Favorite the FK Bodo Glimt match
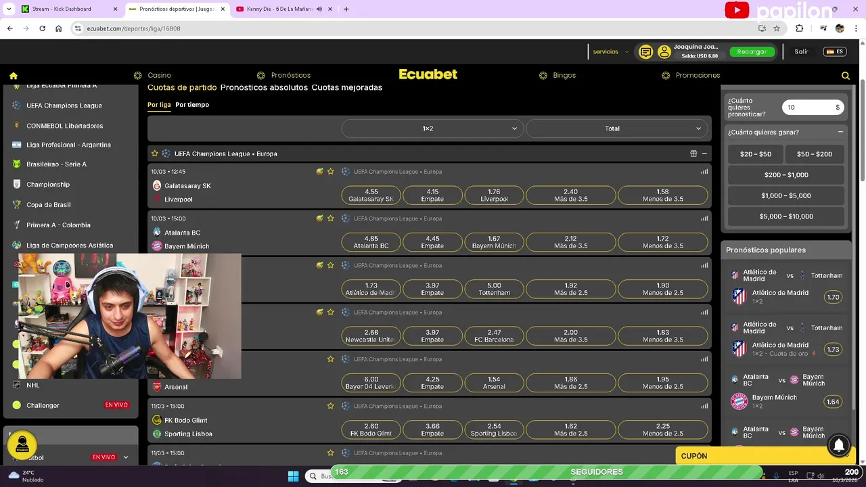This screenshot has height=487, width=866. click(x=331, y=406)
